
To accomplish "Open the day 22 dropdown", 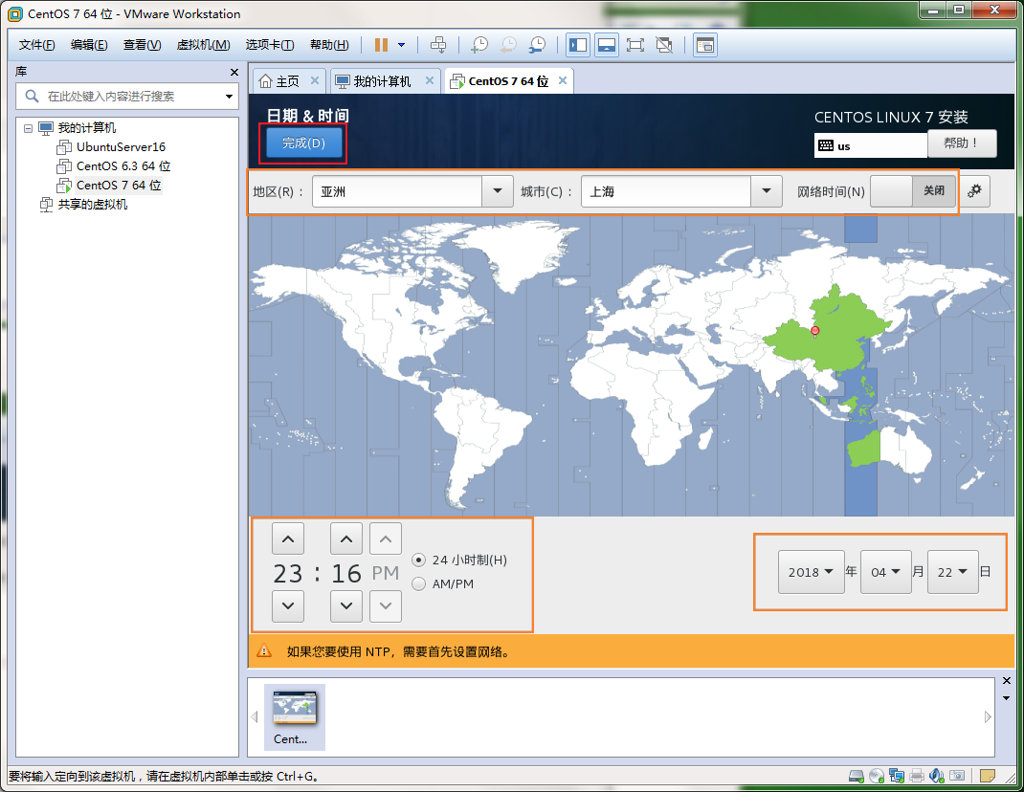I will point(953,572).
